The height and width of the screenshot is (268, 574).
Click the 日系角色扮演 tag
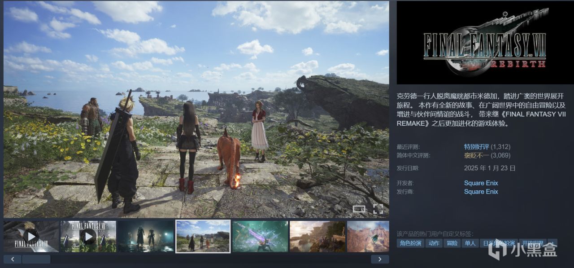[x=499, y=243]
